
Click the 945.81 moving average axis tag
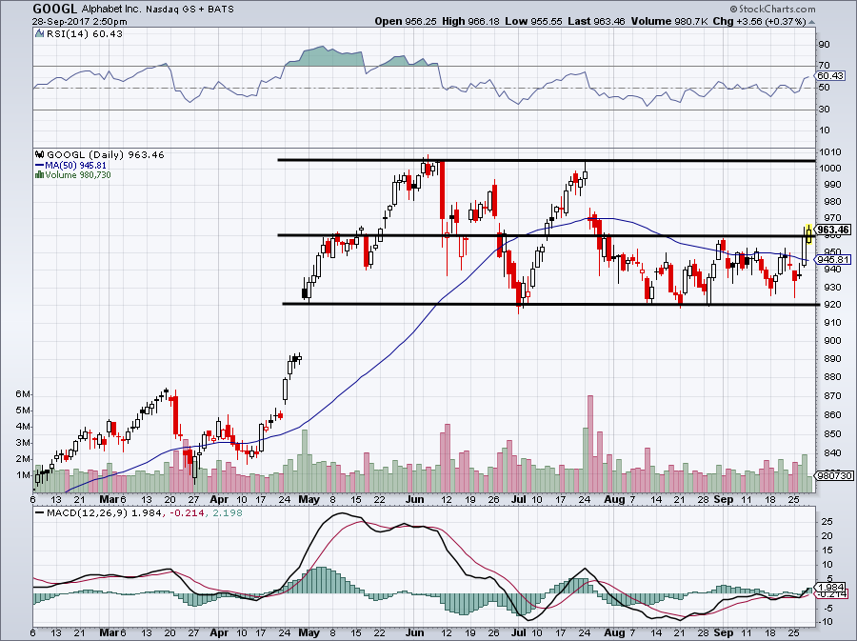pos(833,260)
